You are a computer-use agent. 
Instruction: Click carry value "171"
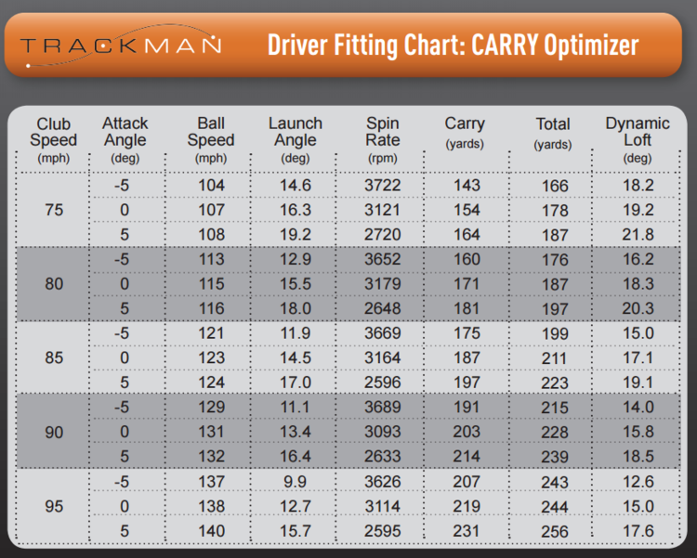click(x=467, y=284)
